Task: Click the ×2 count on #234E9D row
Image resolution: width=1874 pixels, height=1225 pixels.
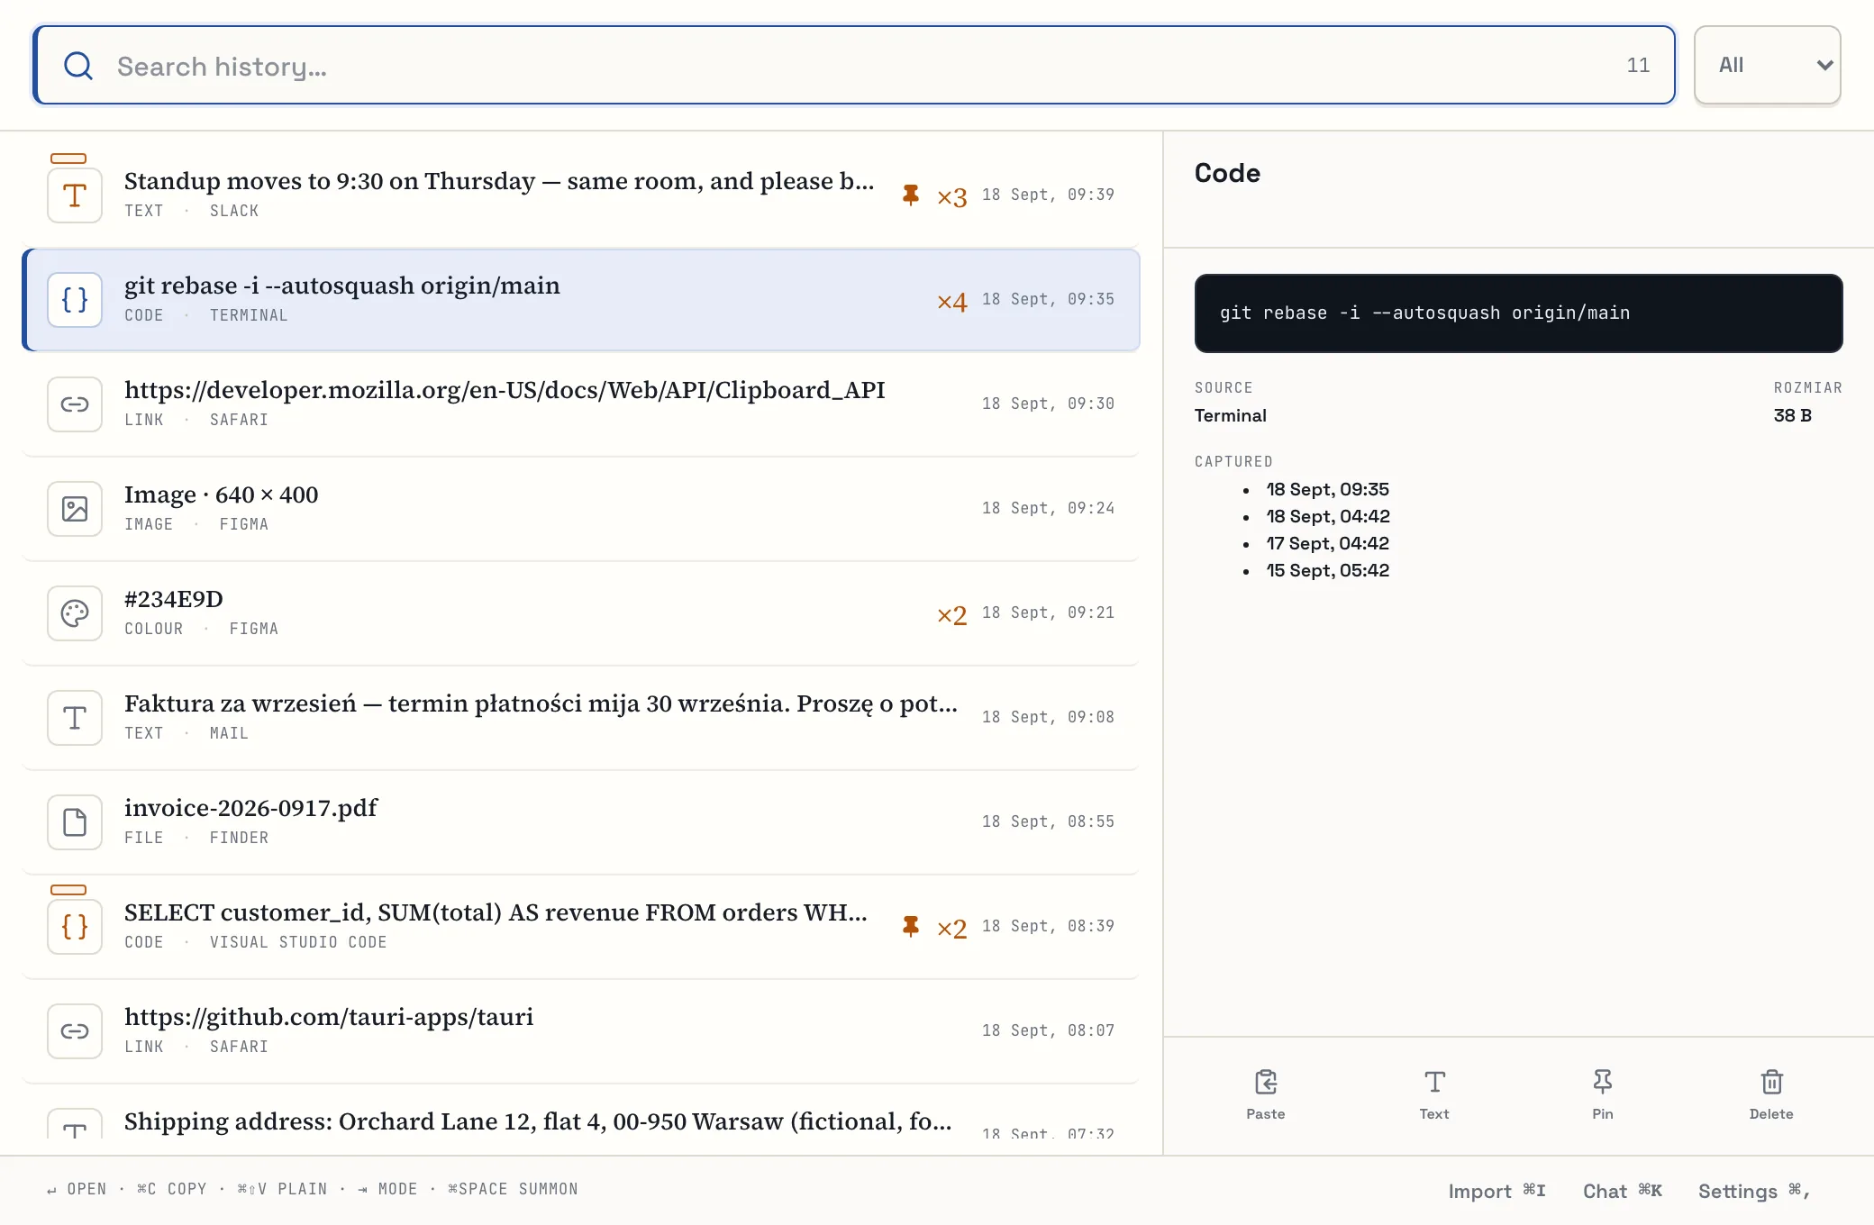Action: (x=951, y=614)
